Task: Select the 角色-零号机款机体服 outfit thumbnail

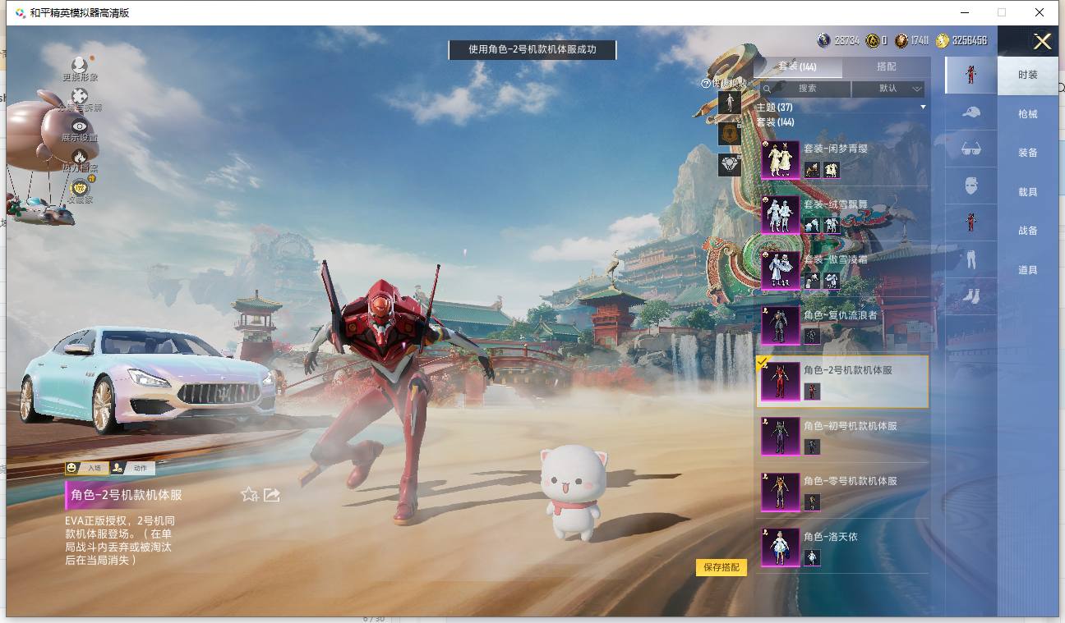Action: [x=780, y=492]
